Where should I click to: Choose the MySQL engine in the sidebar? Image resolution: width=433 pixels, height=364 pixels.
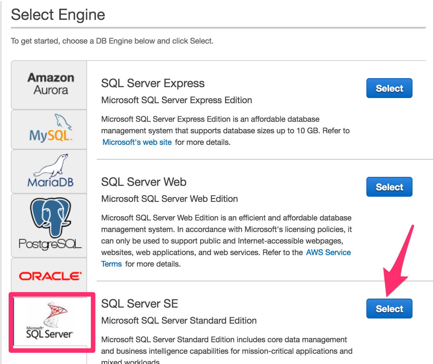tap(49, 129)
